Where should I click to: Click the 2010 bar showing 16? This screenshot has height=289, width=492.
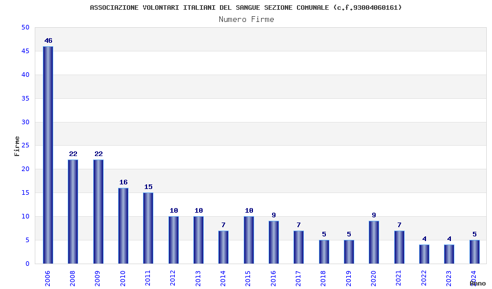(x=123, y=225)
